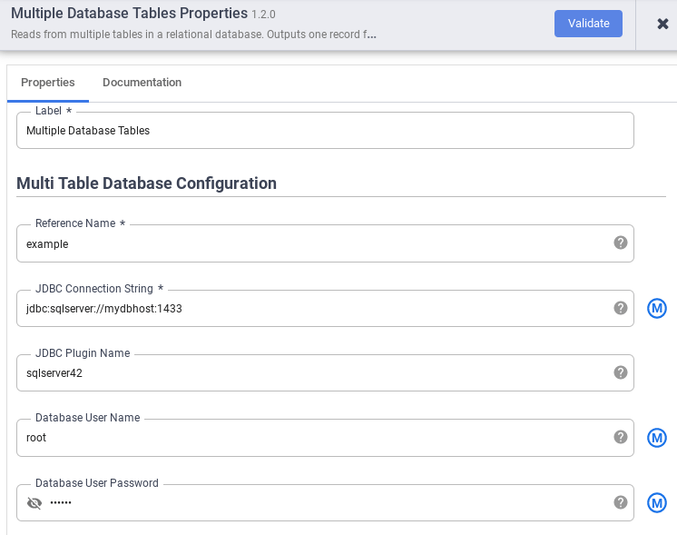Focus the Database User Password field

[327, 503]
